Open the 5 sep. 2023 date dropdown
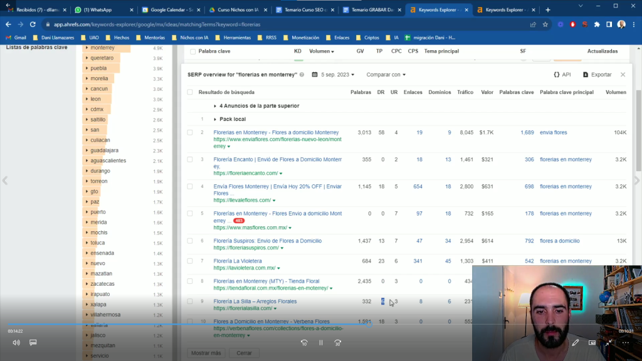 coord(334,75)
